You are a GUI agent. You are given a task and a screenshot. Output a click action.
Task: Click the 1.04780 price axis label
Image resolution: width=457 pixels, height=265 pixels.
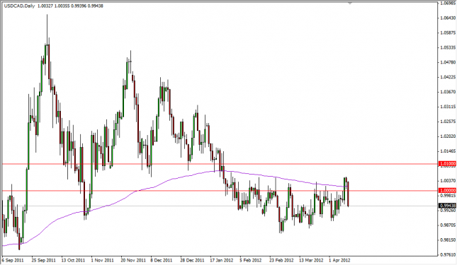point(448,62)
